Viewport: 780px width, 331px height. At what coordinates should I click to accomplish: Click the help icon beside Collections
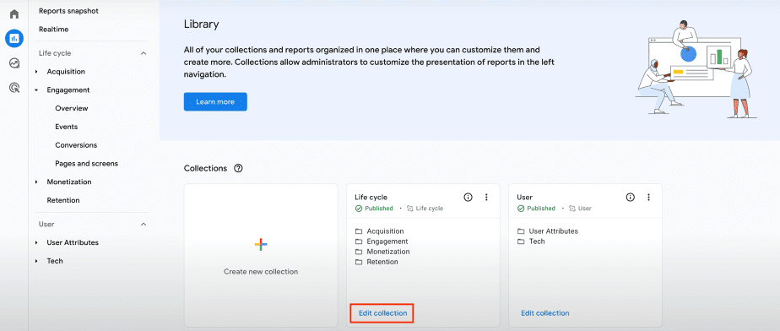(238, 168)
